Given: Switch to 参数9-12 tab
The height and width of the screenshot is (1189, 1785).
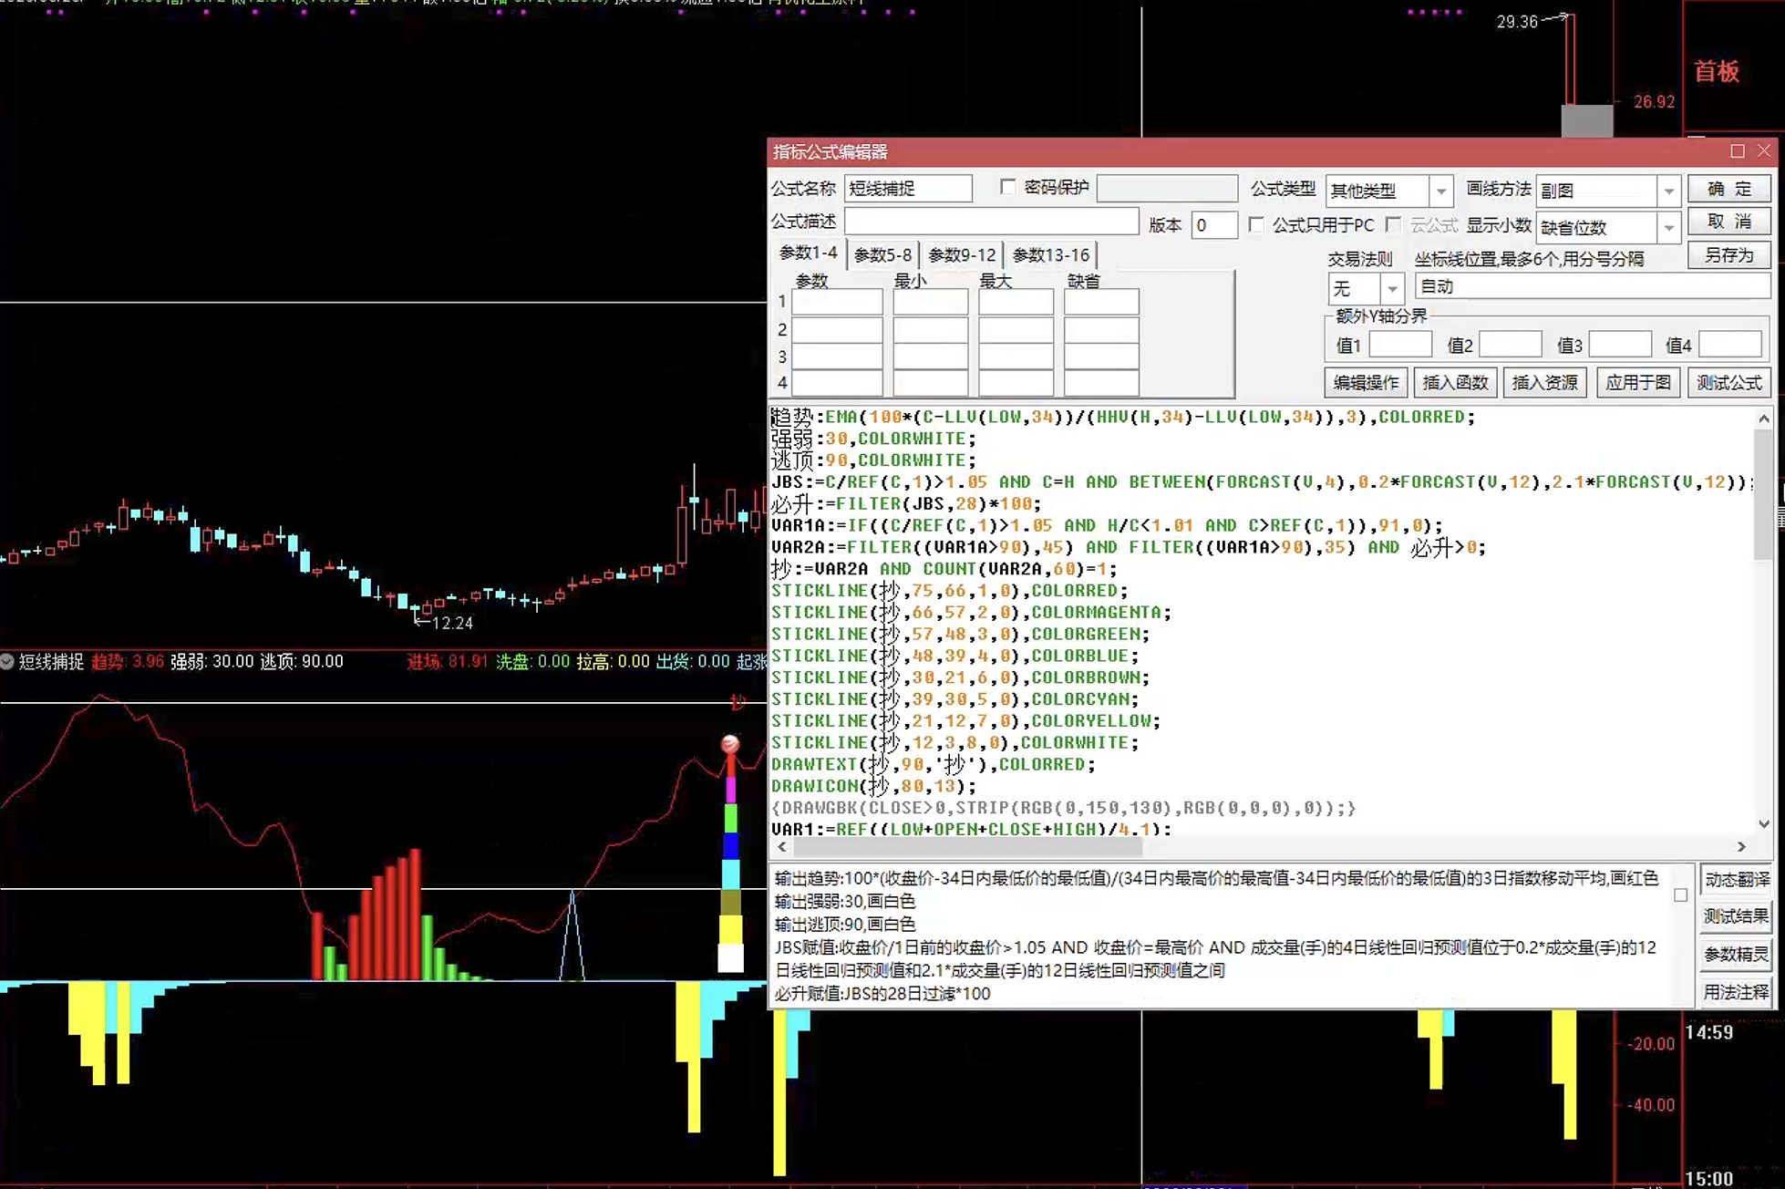Looking at the screenshot, I should (962, 255).
